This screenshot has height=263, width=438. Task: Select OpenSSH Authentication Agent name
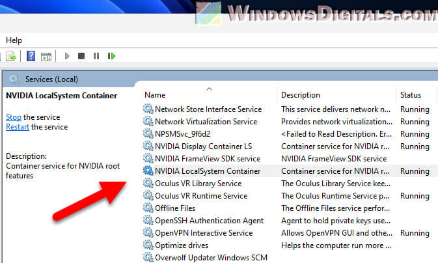click(x=209, y=221)
